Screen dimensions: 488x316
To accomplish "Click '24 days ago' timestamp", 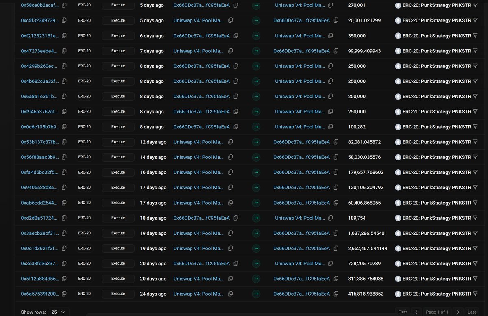I will coord(153,294).
